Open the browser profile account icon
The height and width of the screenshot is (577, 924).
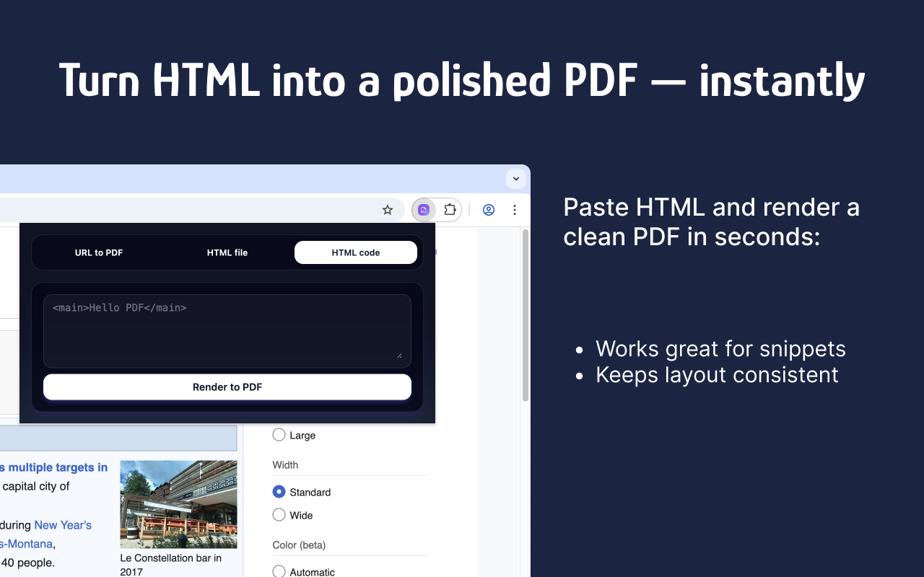489,210
